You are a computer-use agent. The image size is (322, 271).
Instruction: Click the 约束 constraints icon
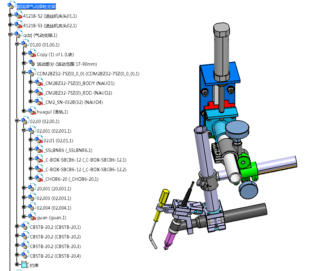[25, 264]
